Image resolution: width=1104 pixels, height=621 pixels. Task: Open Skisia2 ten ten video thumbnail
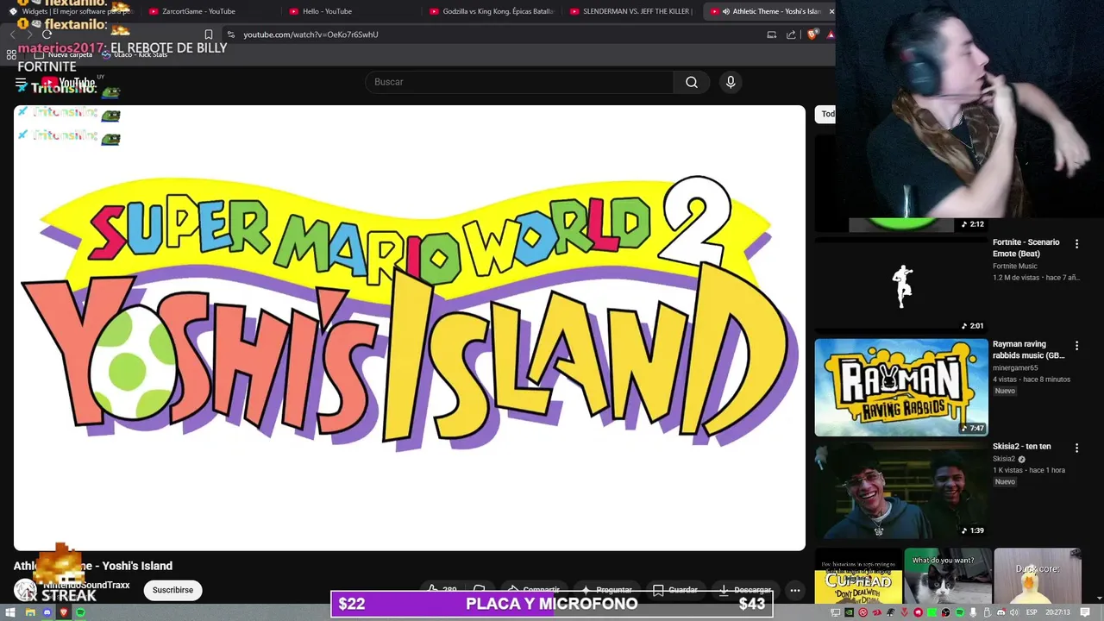point(901,489)
